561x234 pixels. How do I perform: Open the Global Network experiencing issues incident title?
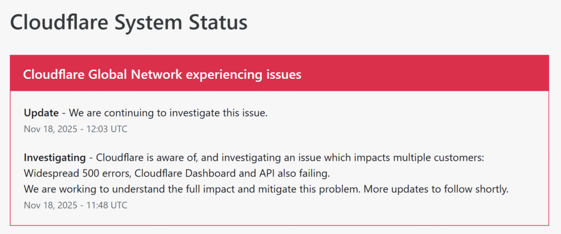[x=162, y=74]
